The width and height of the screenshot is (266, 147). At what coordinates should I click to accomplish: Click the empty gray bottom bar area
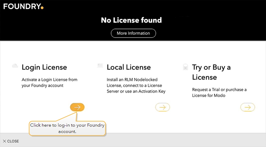pyautogui.click(x=173, y=141)
